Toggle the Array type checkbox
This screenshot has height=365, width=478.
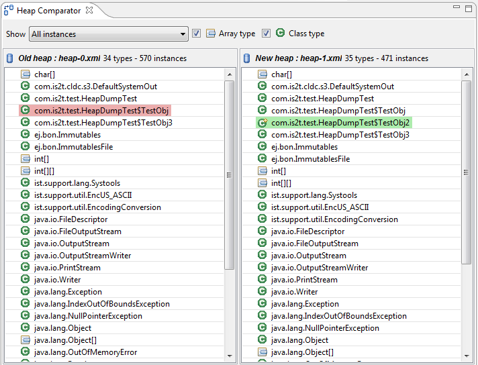pos(197,34)
